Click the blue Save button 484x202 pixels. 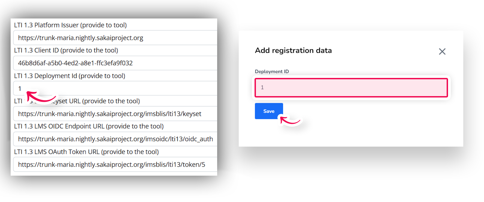(269, 111)
